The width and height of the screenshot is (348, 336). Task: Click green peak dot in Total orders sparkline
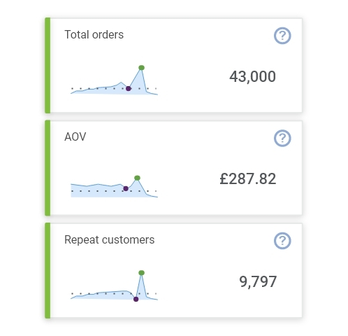tap(141, 68)
